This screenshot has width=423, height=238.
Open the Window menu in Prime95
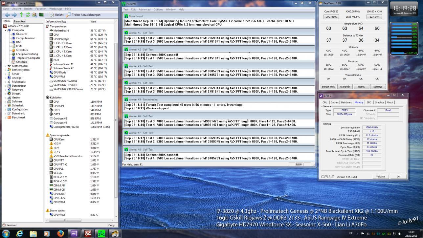click(x=170, y=10)
